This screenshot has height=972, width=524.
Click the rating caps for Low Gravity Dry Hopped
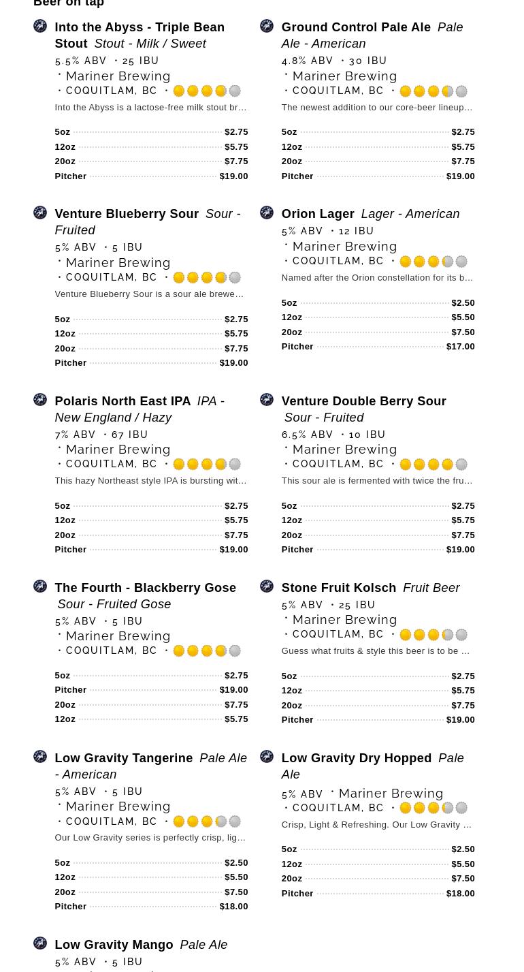433,808
